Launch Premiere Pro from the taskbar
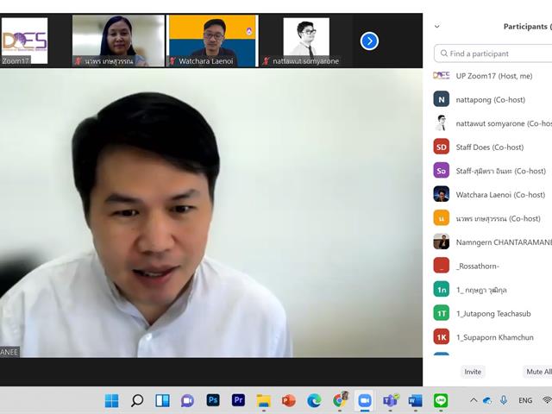Viewport: 552px width, 414px height. [238, 400]
